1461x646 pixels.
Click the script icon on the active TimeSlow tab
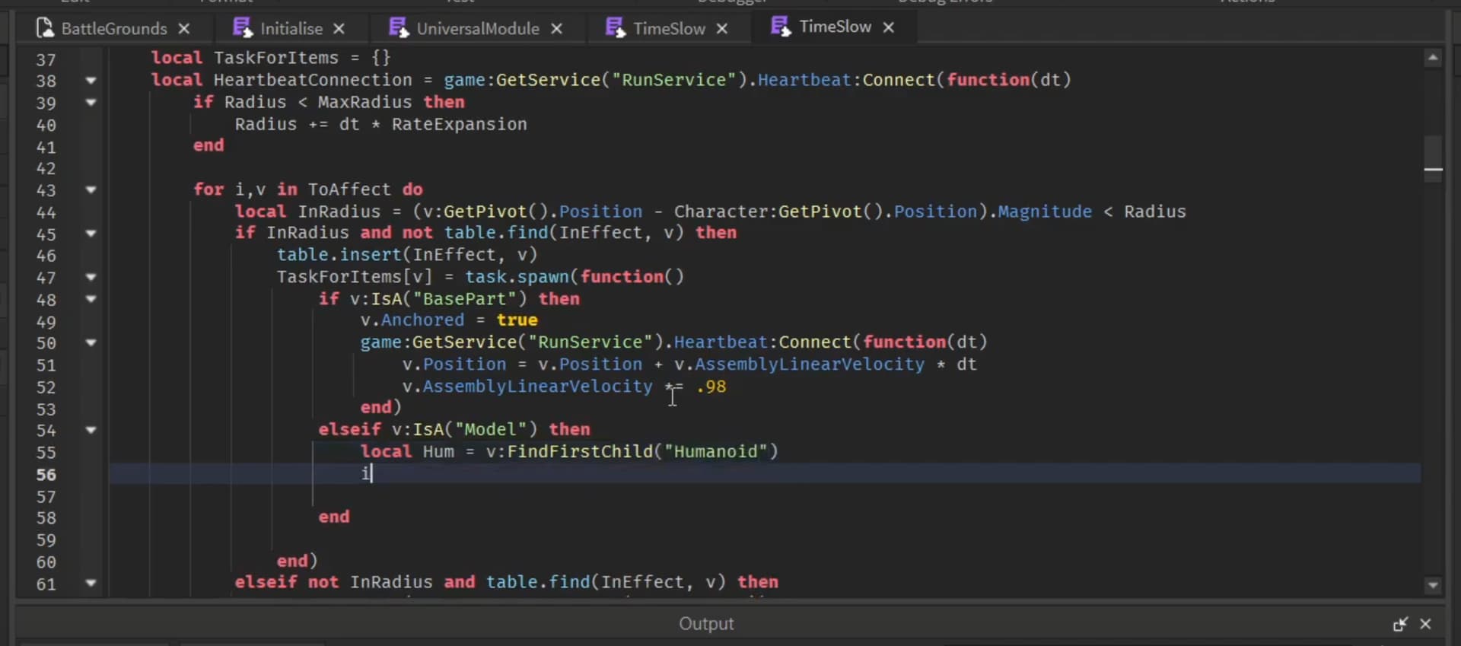click(x=781, y=27)
